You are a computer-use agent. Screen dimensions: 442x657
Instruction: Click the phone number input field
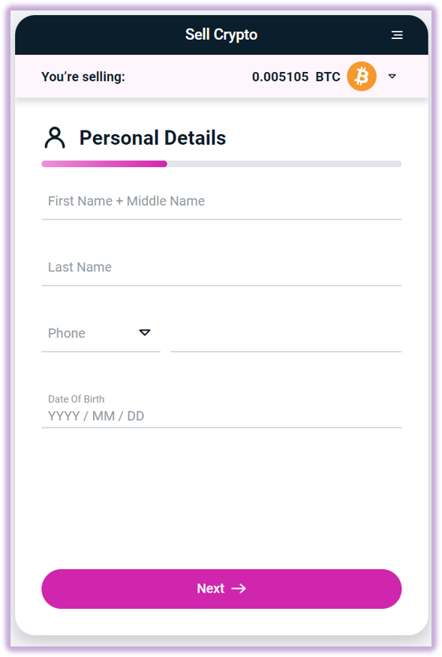[286, 334]
